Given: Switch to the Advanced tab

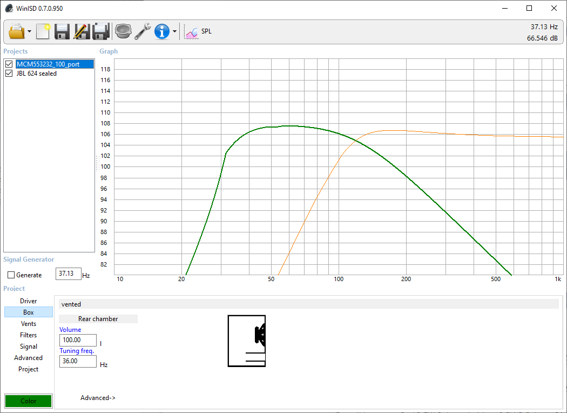Looking at the screenshot, I should (x=28, y=358).
